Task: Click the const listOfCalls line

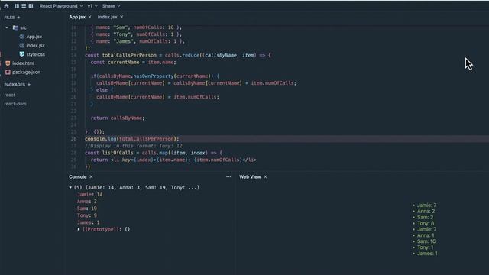Action: tap(154, 153)
